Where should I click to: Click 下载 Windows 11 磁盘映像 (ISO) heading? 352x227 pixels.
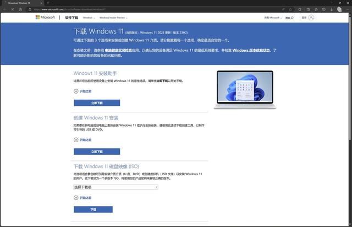pos(106,166)
